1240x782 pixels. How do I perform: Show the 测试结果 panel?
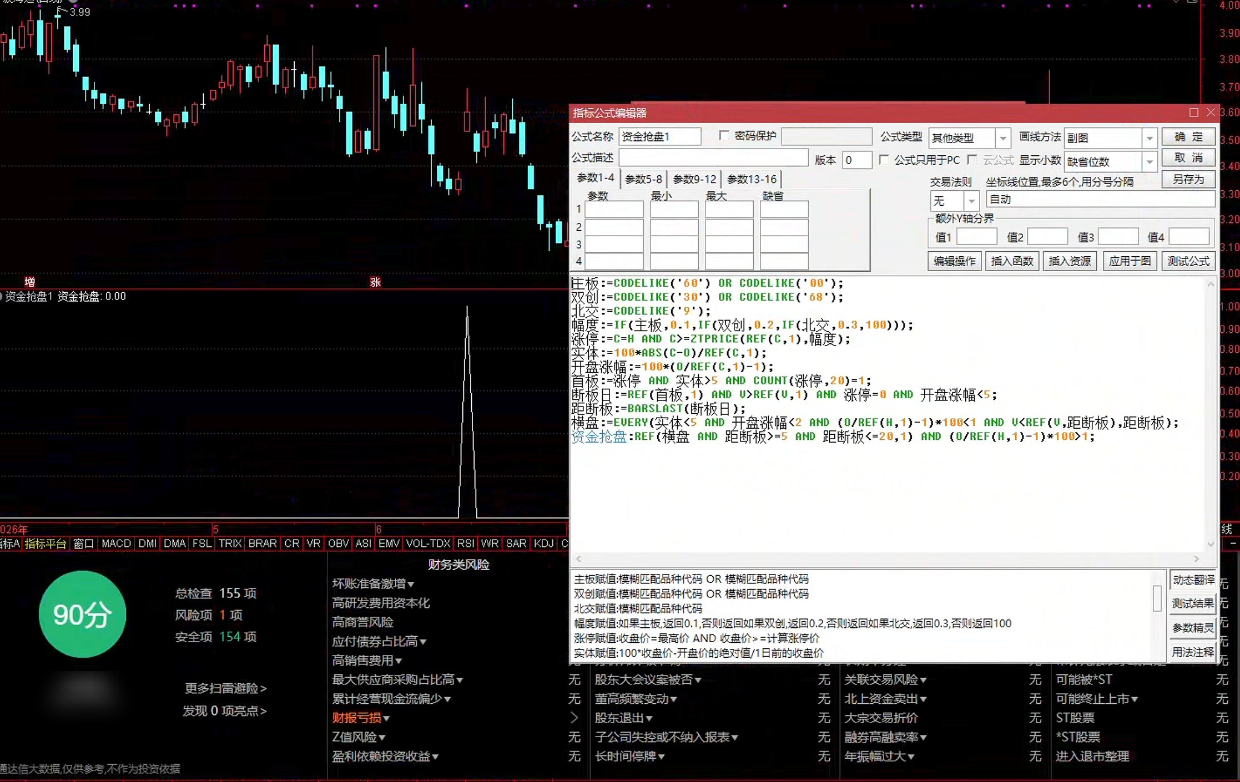(x=1193, y=603)
